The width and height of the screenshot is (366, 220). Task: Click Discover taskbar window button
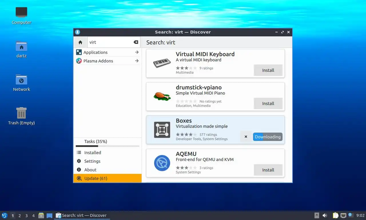[82, 215]
